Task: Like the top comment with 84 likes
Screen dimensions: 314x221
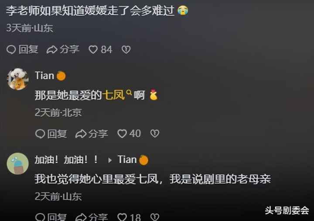Action: 100,49
